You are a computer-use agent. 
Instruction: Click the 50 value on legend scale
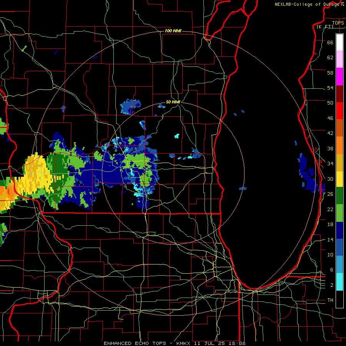pos(330,103)
